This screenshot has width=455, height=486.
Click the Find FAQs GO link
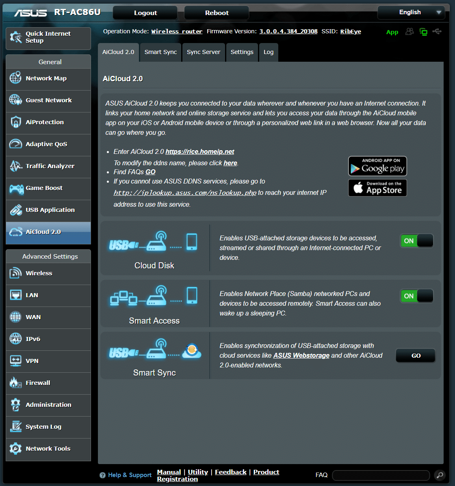pos(150,172)
